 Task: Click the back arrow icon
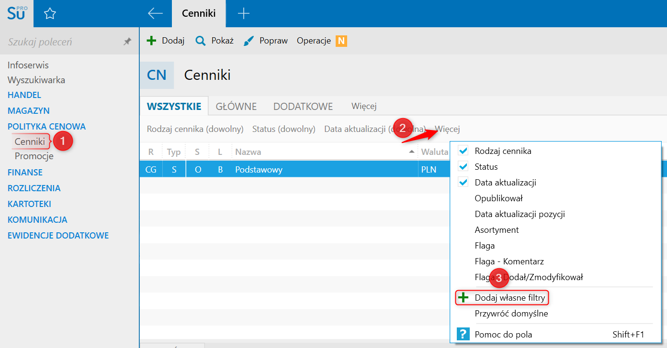(155, 13)
